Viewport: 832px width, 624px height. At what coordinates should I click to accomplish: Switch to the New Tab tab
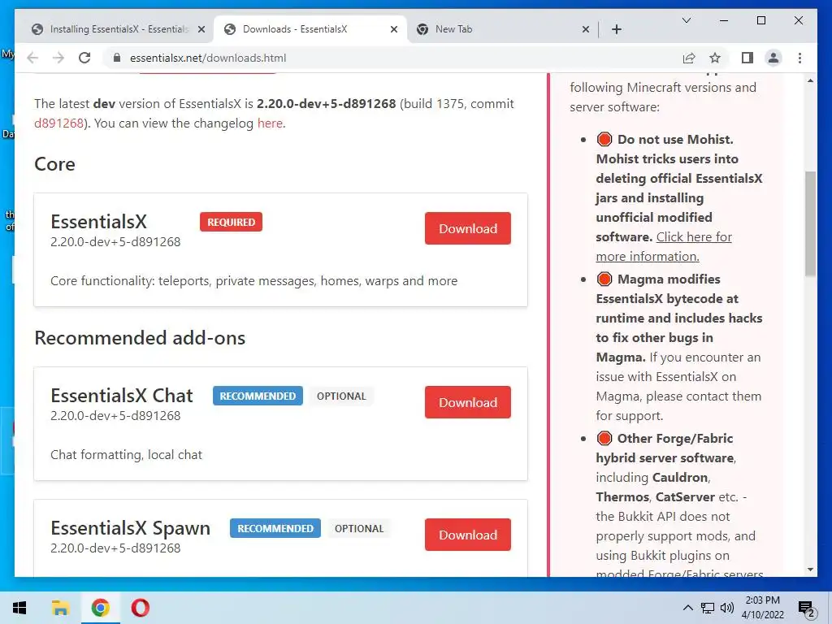pos(502,29)
